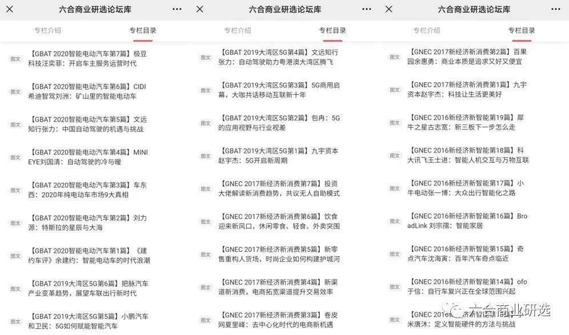
Task: Open article 百果园余惠勇：商业本质是追求又好又便宜
Action: pos(467,56)
